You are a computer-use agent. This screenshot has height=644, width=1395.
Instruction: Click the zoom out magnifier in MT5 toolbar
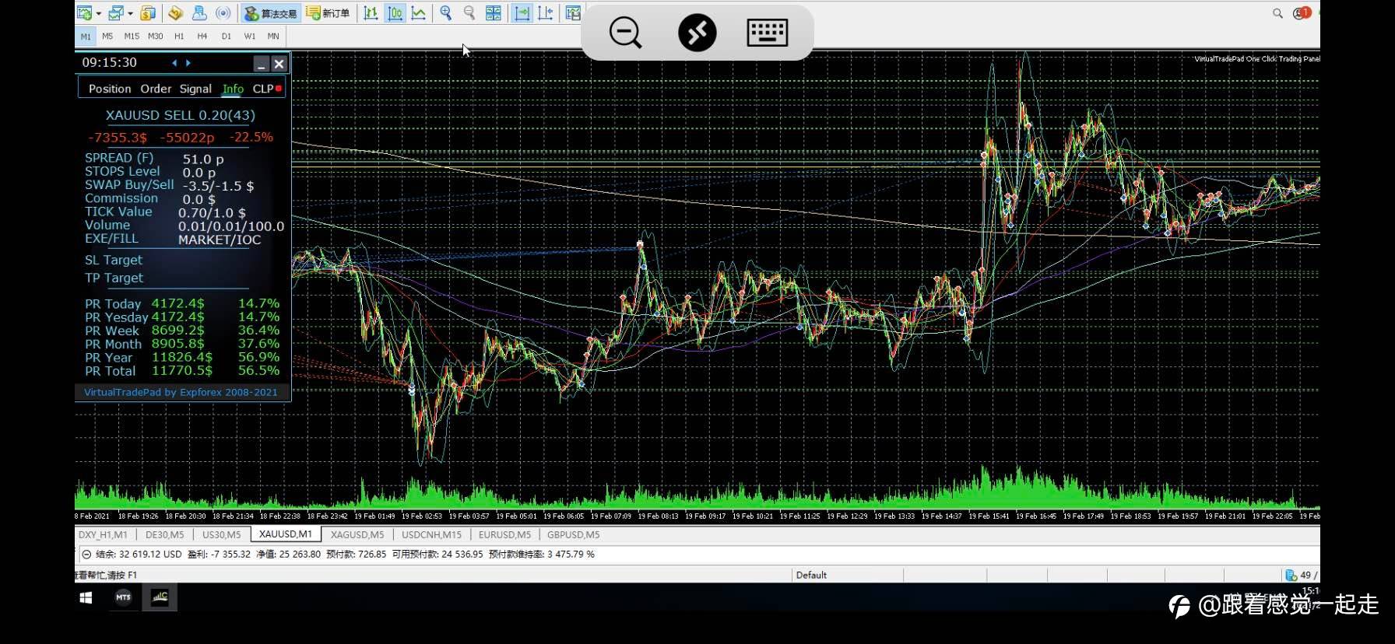point(469,13)
